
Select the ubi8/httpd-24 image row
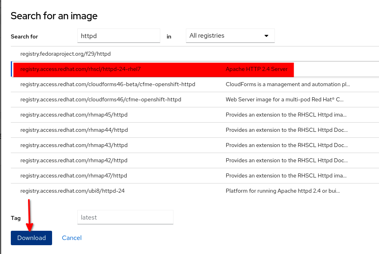click(195, 191)
